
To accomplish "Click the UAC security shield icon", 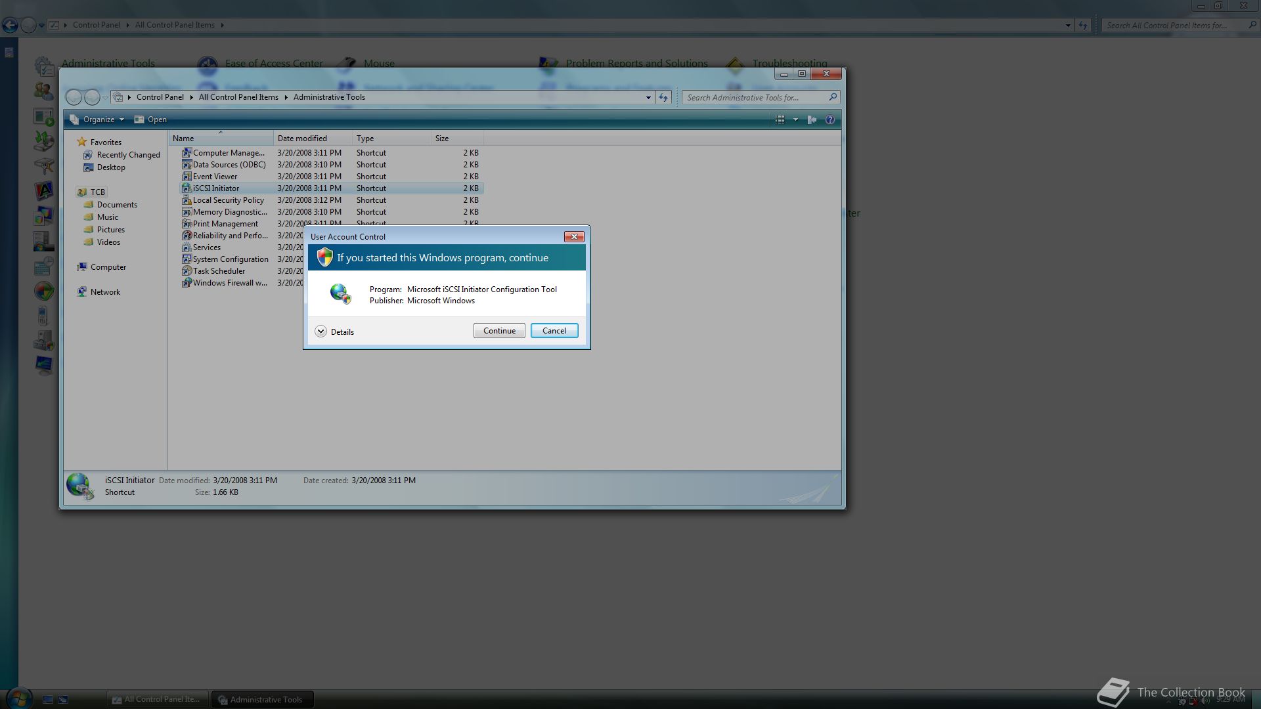I will click(324, 257).
